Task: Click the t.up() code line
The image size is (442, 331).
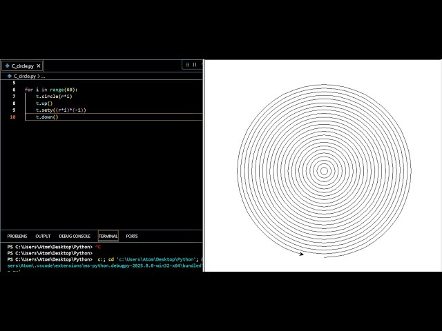Action: [x=44, y=103]
